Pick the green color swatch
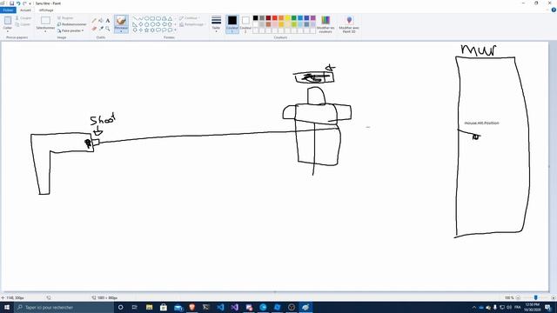The image size is (557, 313). (294, 17)
